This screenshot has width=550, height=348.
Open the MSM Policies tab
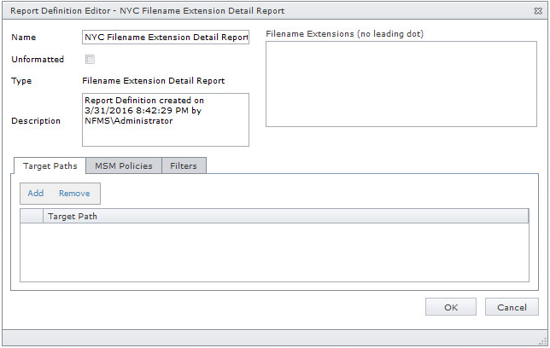pos(123,165)
